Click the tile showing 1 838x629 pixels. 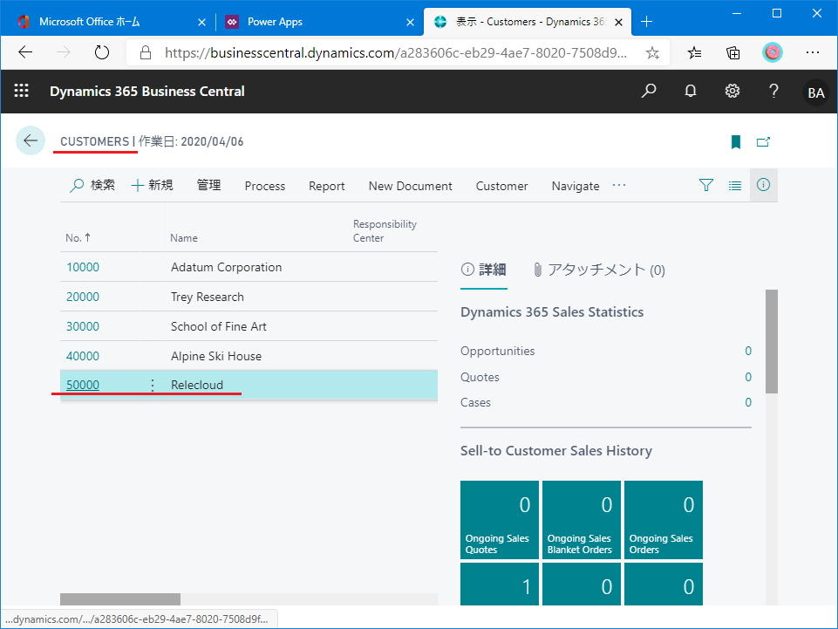coord(500,585)
